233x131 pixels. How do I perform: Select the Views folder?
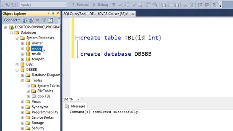coord(36,102)
